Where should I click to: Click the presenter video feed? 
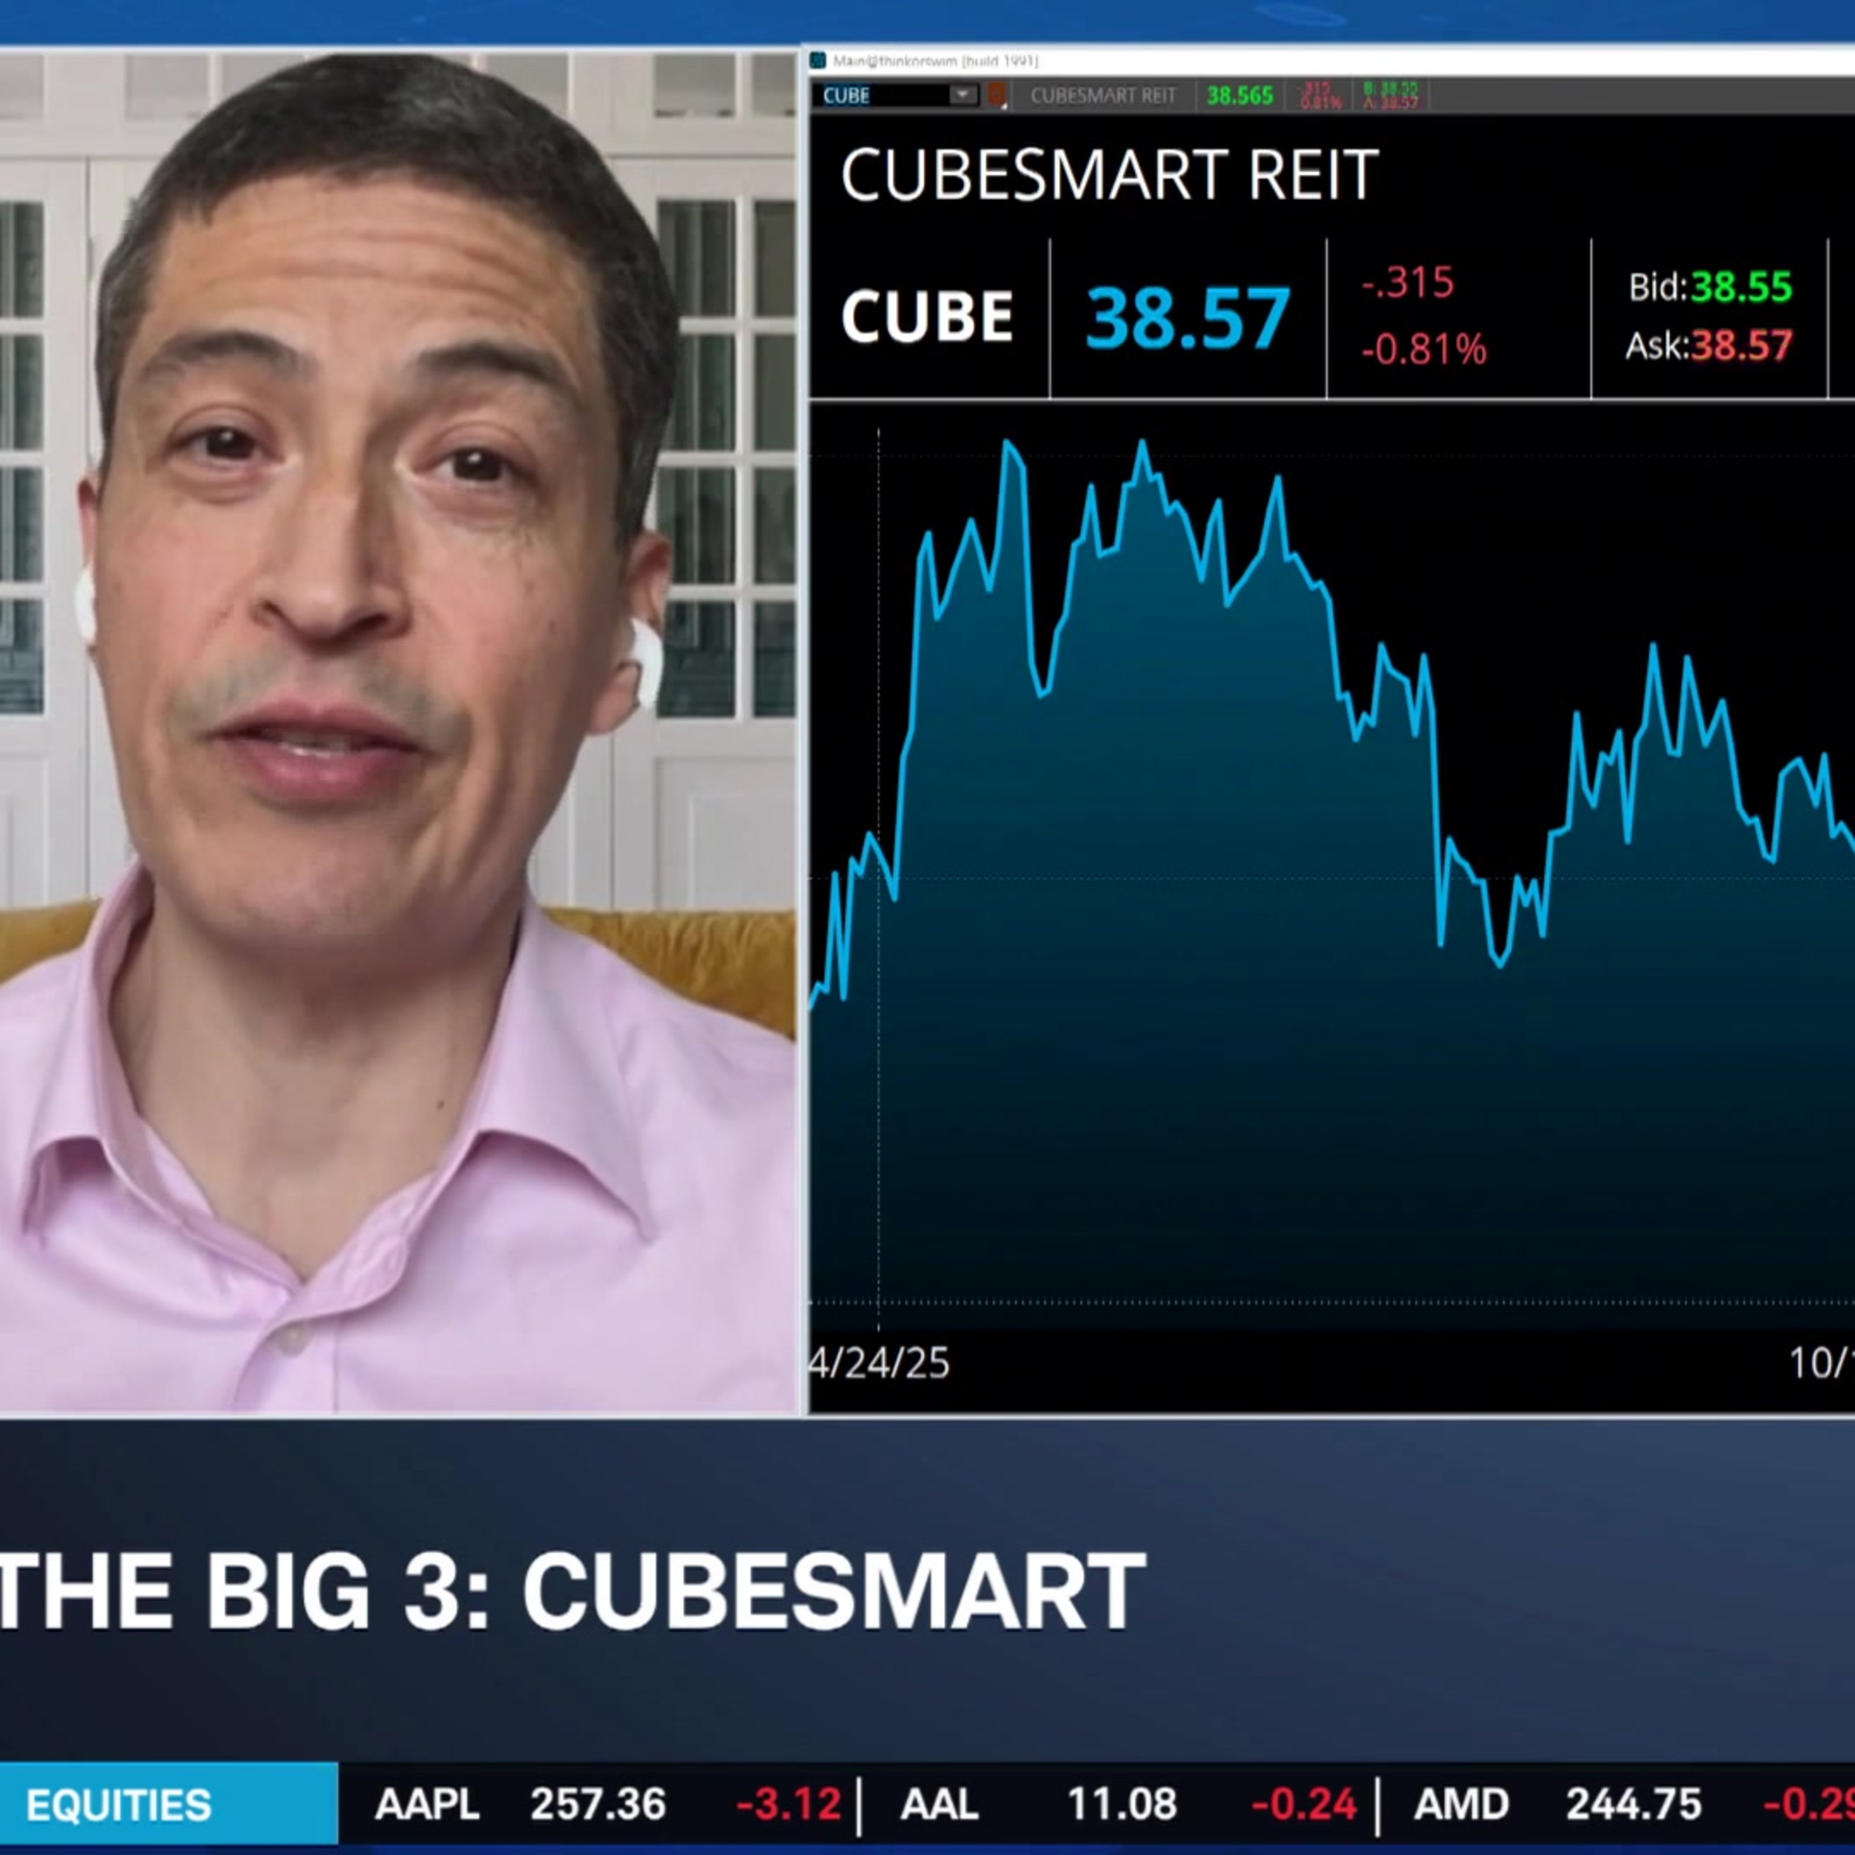pyautogui.click(x=398, y=731)
